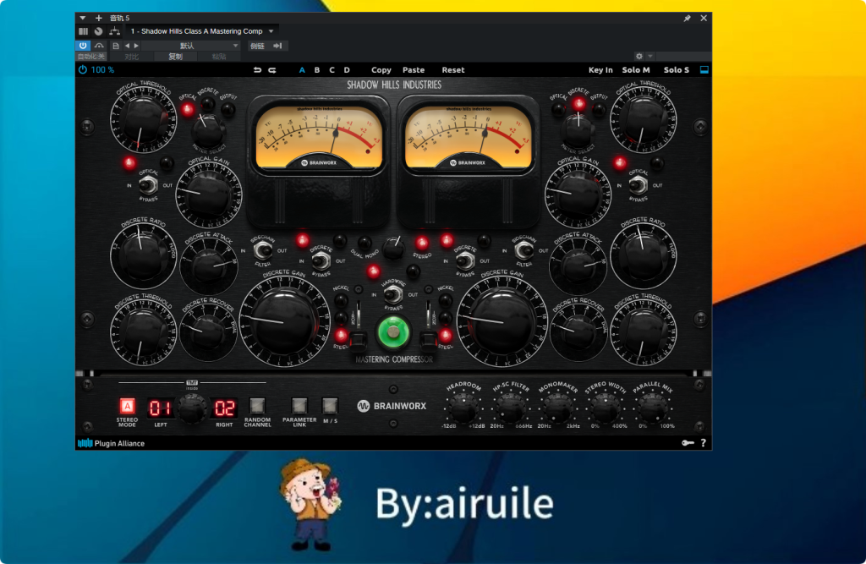Go to the next preset arrow

click(136, 46)
